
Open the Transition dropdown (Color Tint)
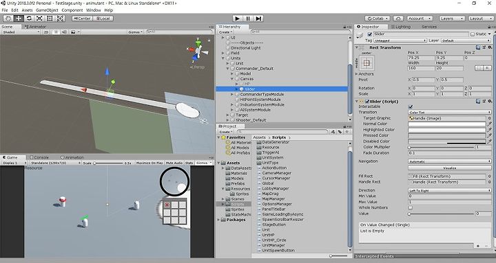(449, 112)
